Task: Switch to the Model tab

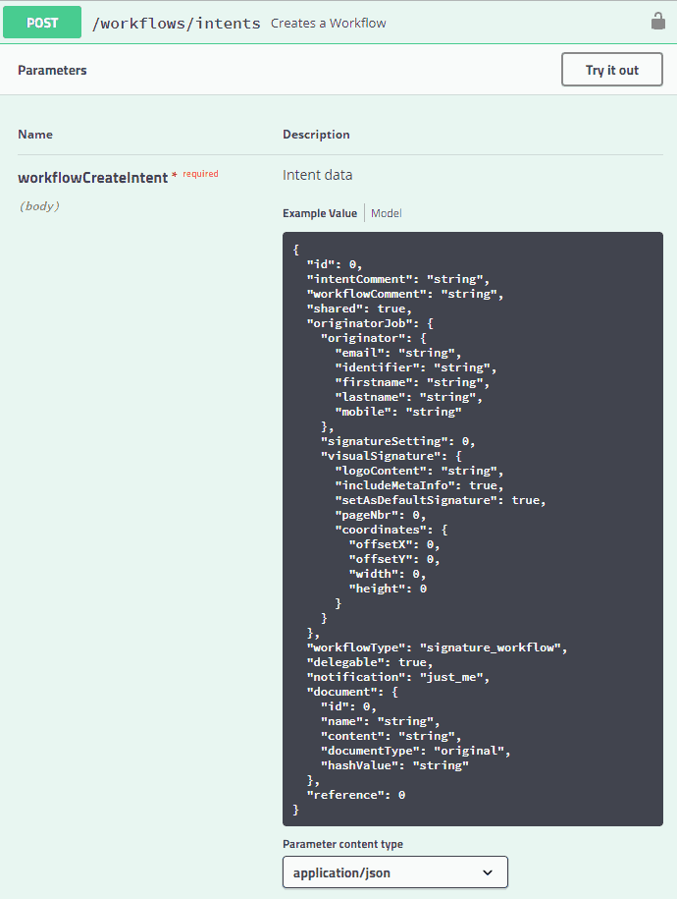Action: pos(386,213)
